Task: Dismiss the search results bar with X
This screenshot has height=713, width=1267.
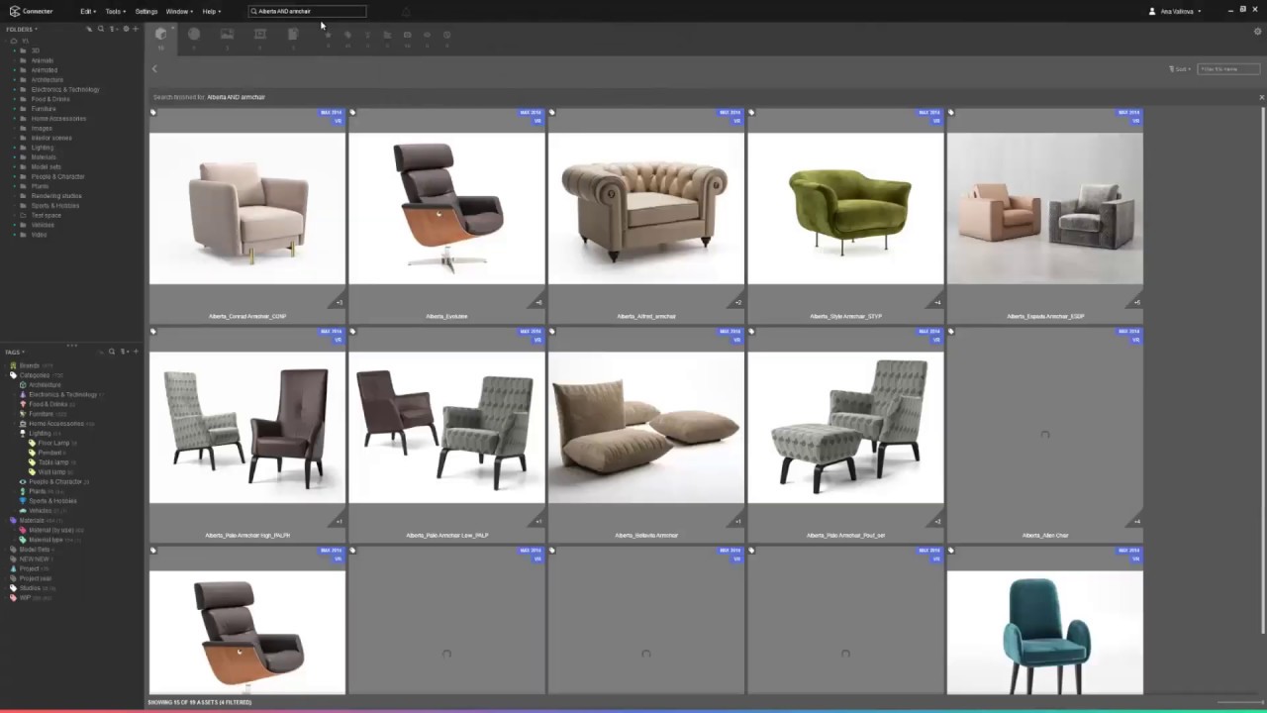Action: click(x=1261, y=97)
